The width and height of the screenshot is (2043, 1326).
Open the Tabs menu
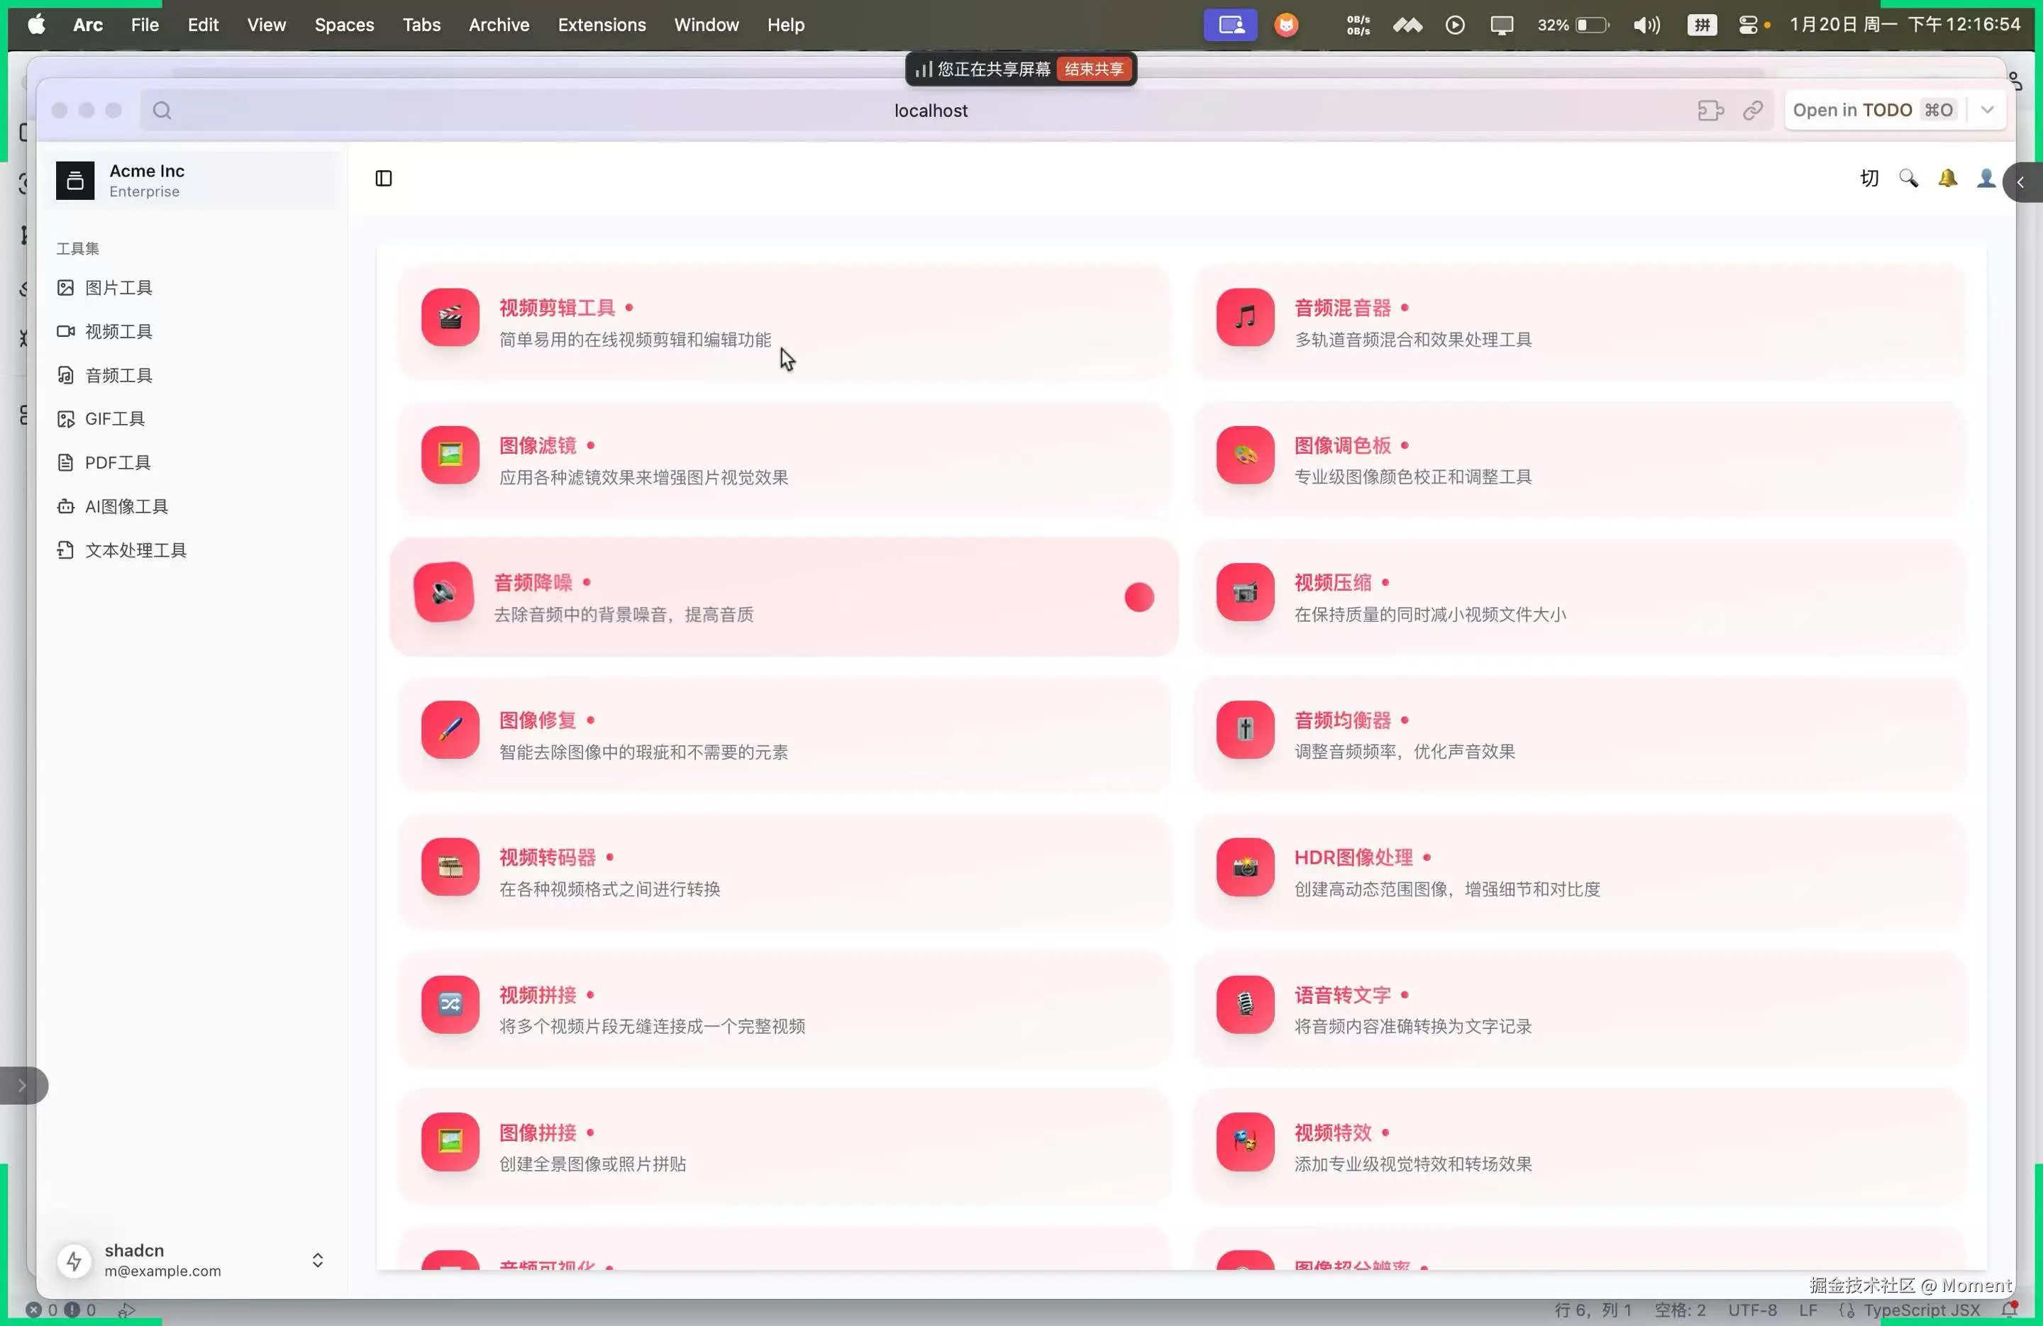coord(421,24)
